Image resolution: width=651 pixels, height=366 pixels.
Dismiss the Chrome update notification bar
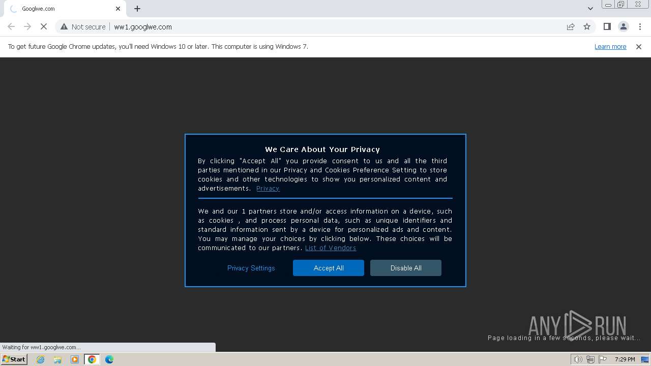pyautogui.click(x=639, y=46)
